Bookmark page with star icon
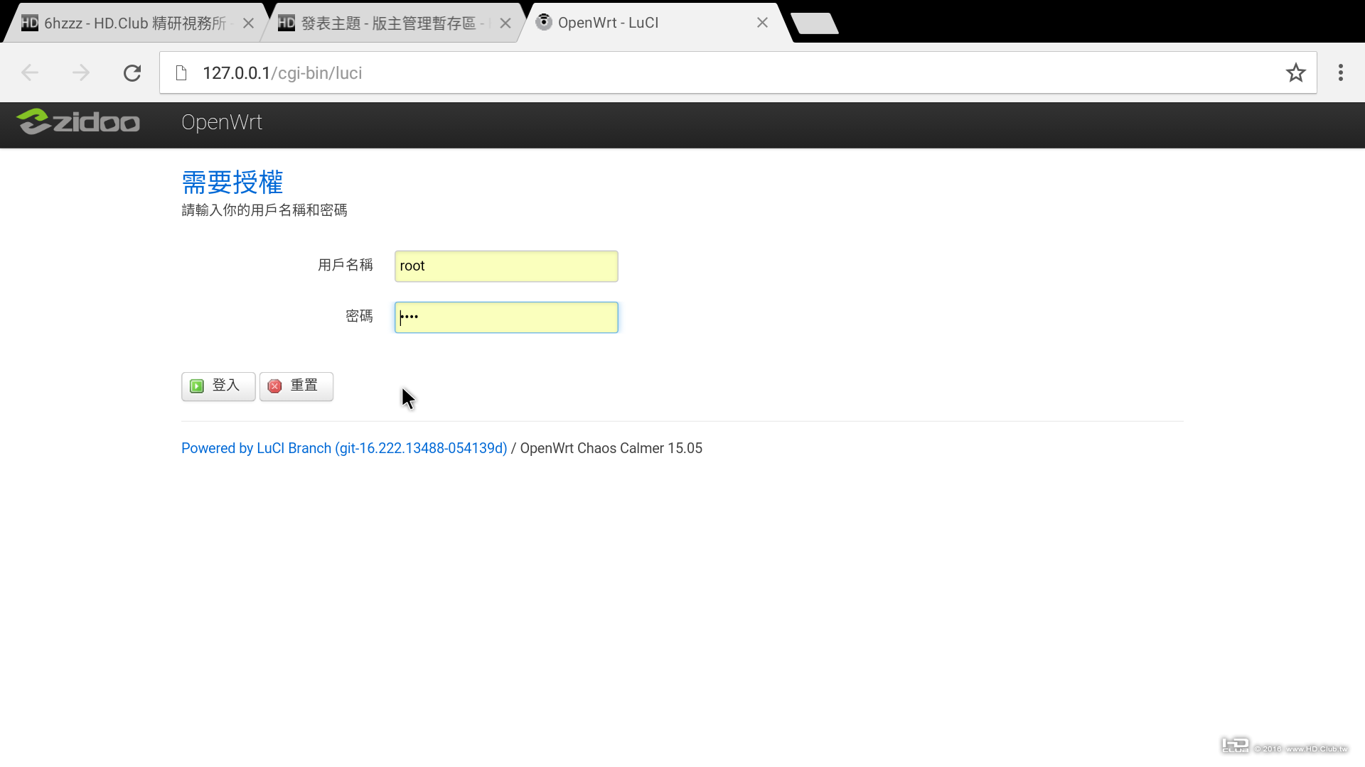This screenshot has height=767, width=1365. (1295, 72)
